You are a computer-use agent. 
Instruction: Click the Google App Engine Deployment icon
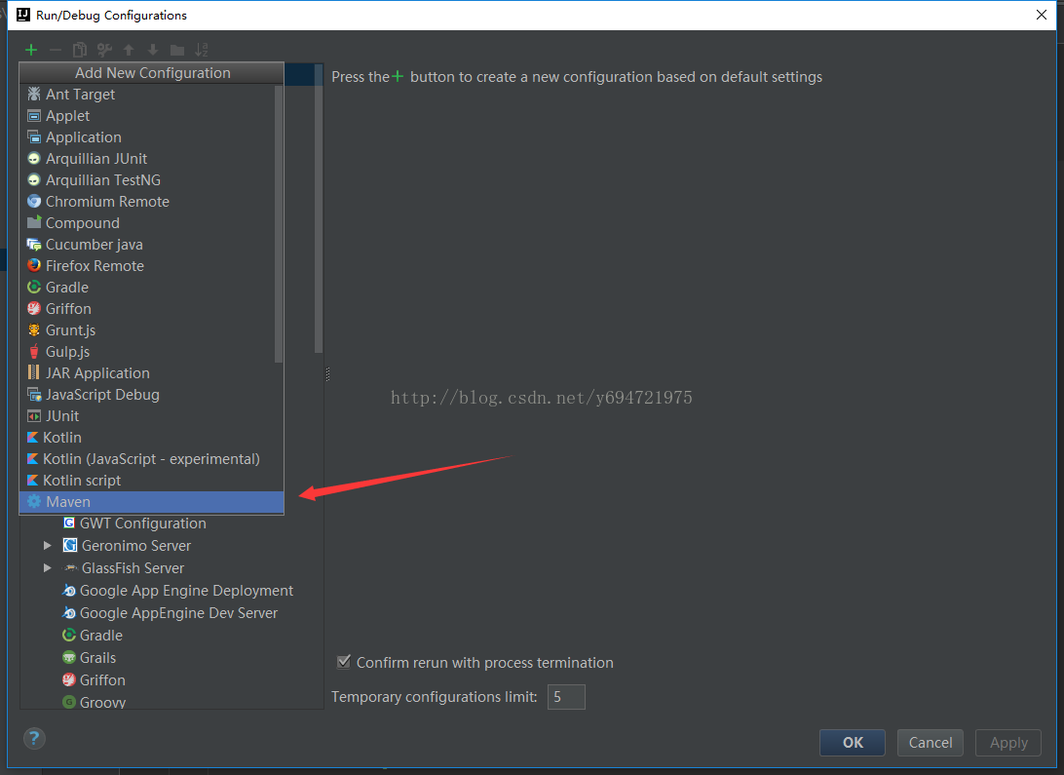pyautogui.click(x=68, y=591)
